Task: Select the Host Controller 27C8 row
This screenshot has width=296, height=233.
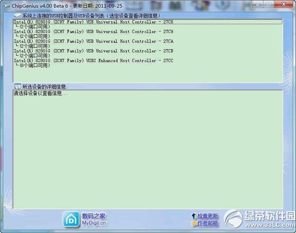Action: click(148, 22)
